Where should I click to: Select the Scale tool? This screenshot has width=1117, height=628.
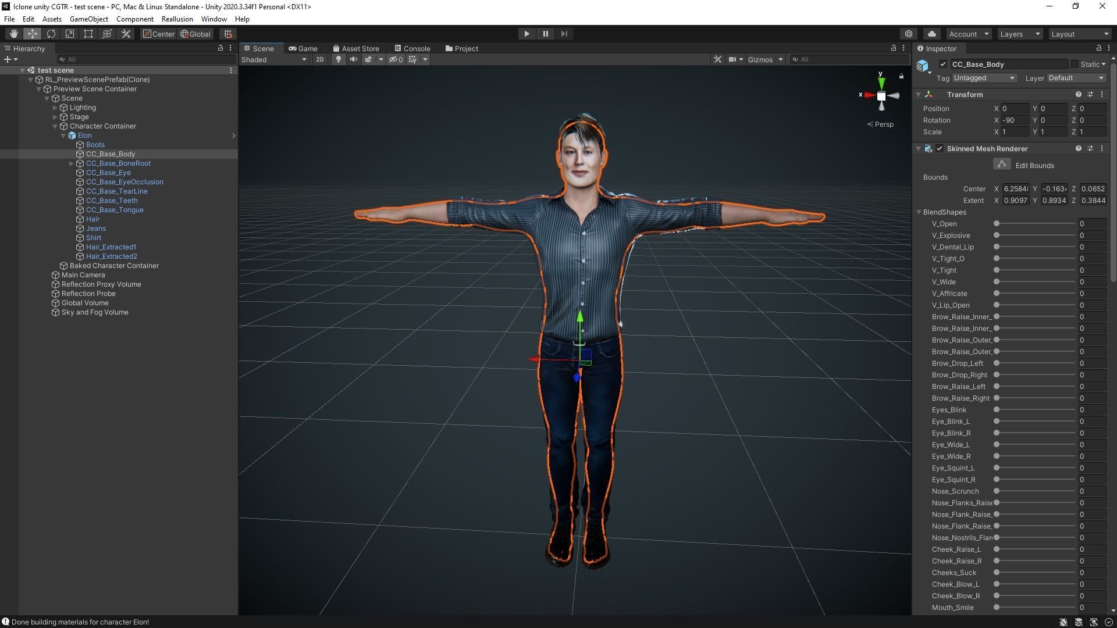[69, 34]
